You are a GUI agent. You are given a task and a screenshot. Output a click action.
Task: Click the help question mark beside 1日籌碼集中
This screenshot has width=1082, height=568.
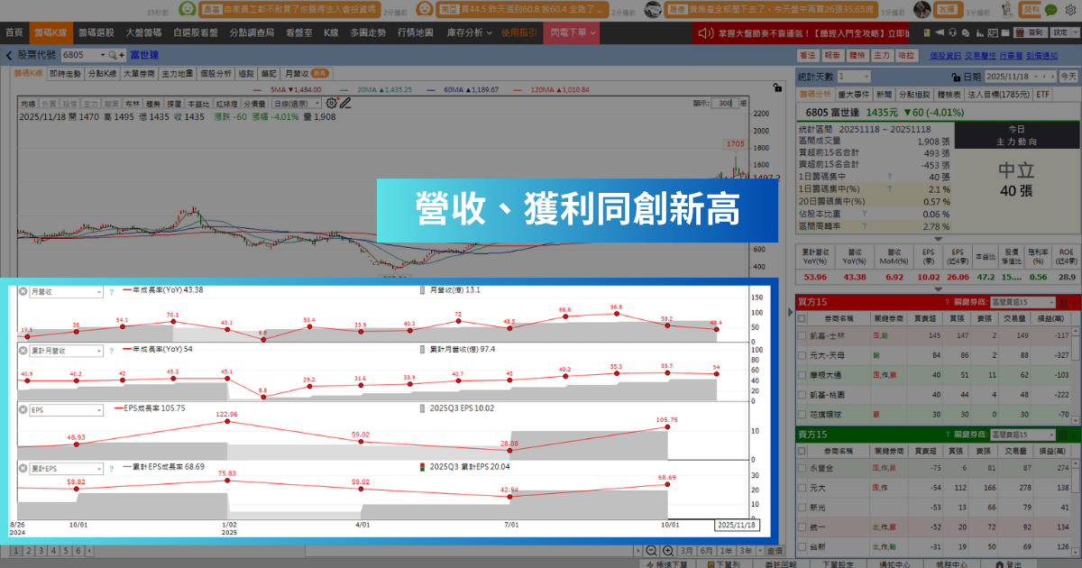point(888,178)
